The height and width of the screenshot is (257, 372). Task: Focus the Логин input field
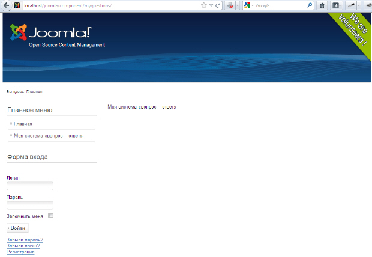pos(30,186)
